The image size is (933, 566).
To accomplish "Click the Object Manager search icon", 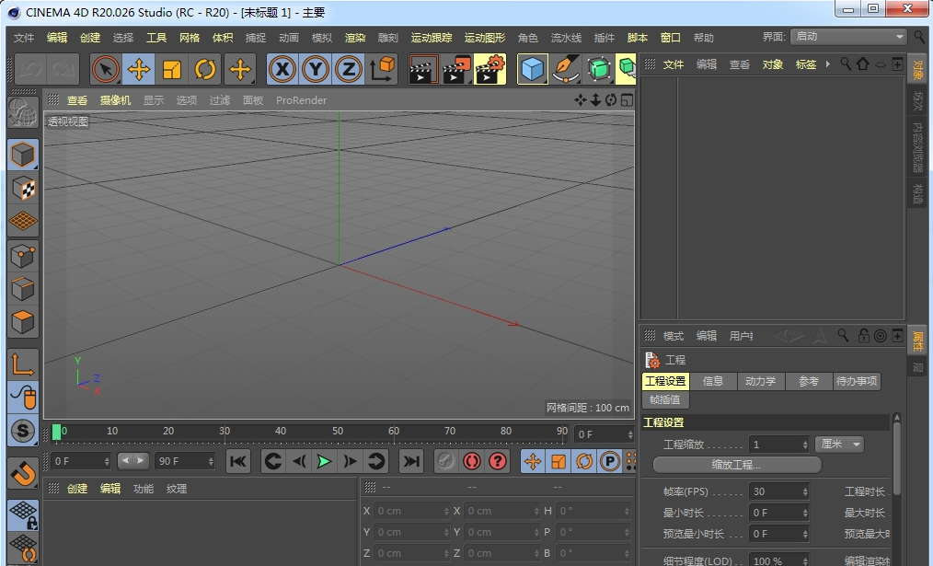I will [846, 64].
